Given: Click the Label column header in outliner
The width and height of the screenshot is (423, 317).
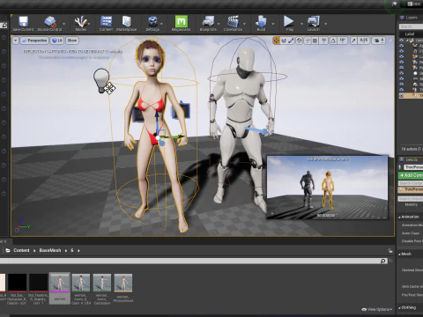Looking at the screenshot, I should (x=410, y=34).
